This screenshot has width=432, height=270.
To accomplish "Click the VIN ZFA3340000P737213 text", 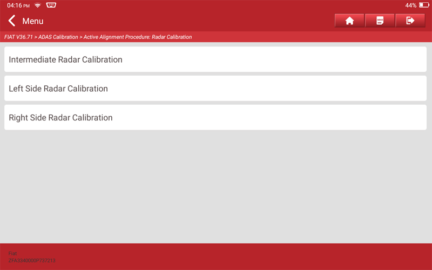I will pos(32,260).
